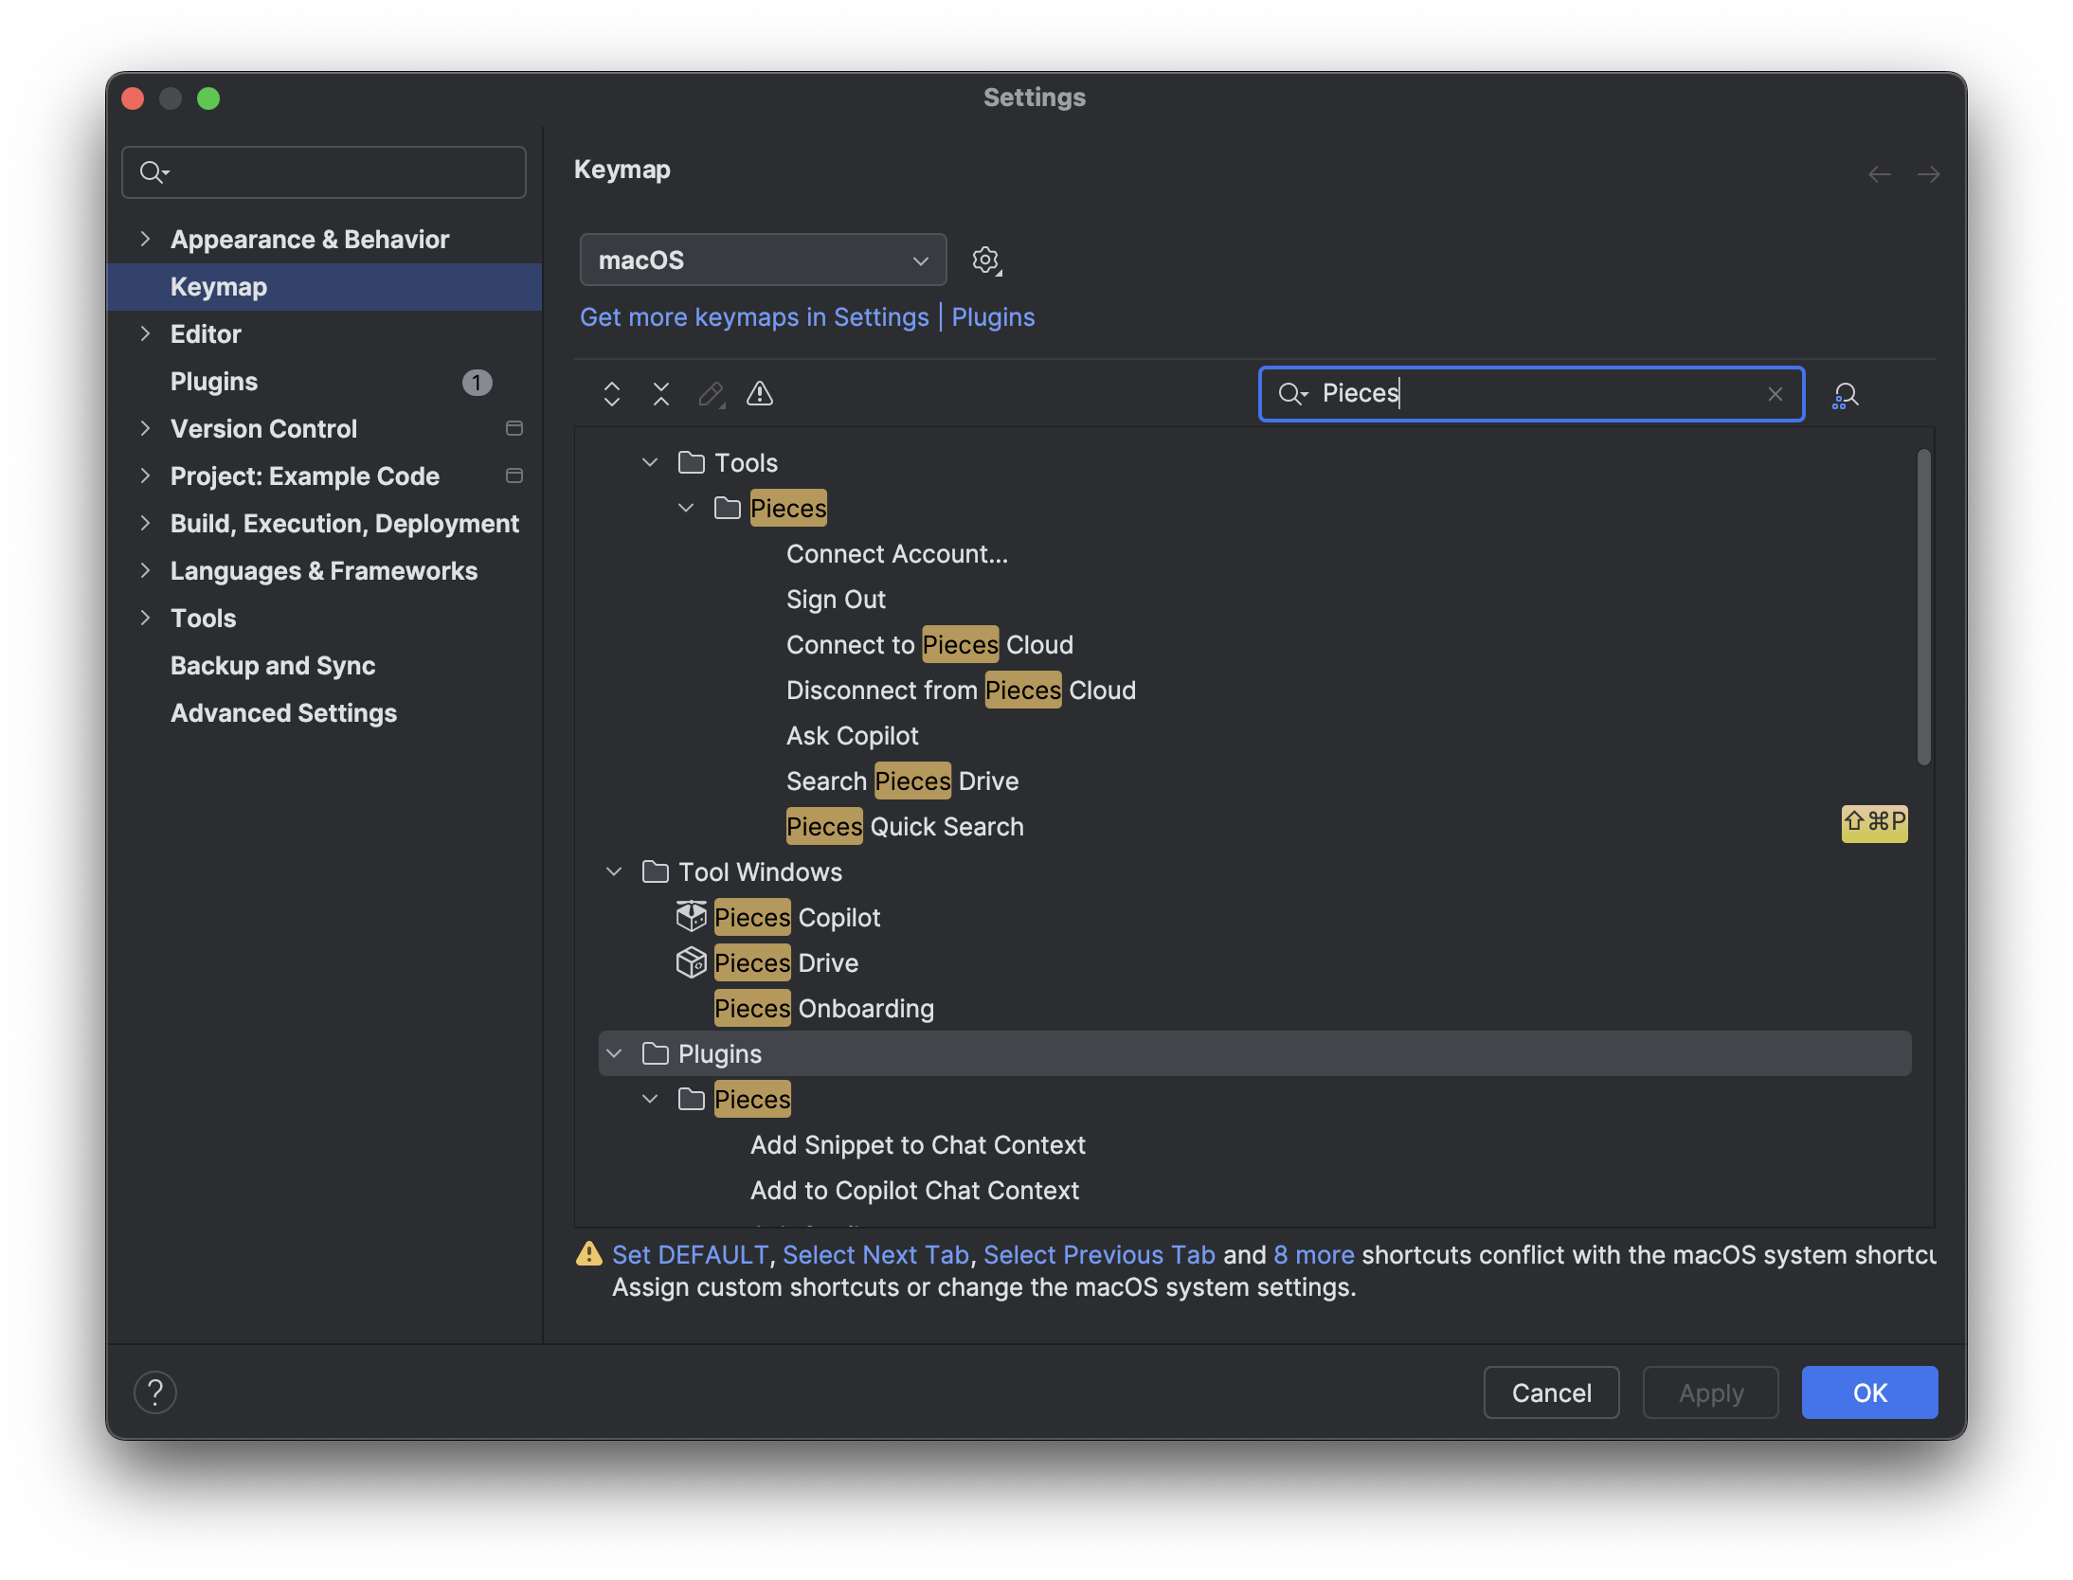Click the Set DEFAULT conflict link

pos(690,1254)
